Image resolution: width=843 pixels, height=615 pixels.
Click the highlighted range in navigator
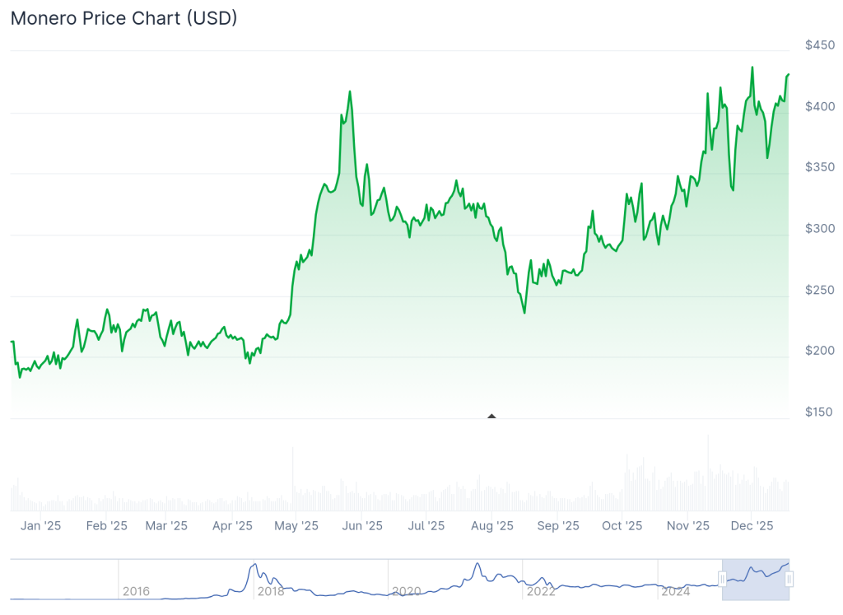[756, 580]
